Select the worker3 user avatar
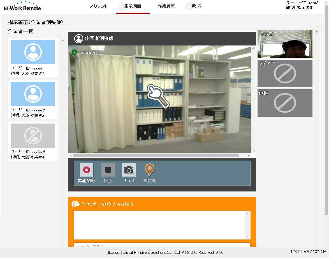 [x=33, y=94]
